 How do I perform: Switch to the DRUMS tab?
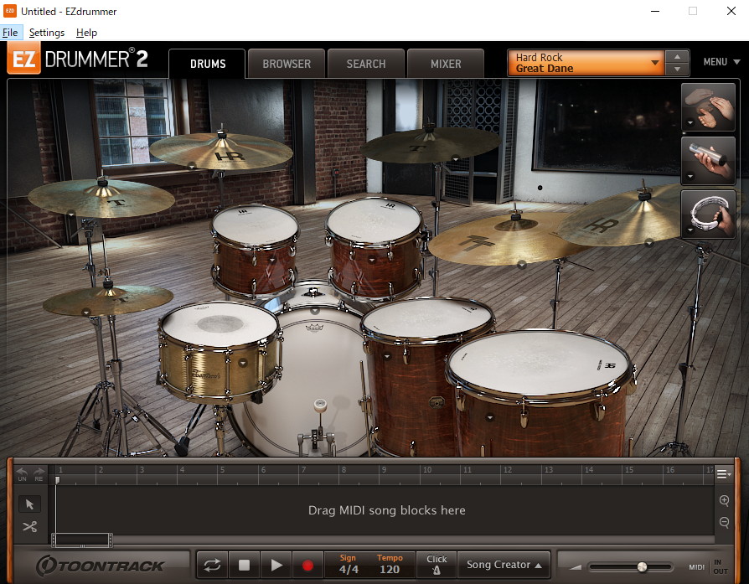point(207,64)
